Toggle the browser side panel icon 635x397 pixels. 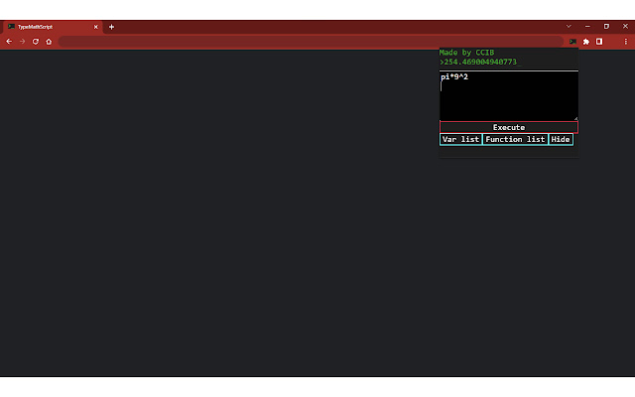click(x=599, y=42)
